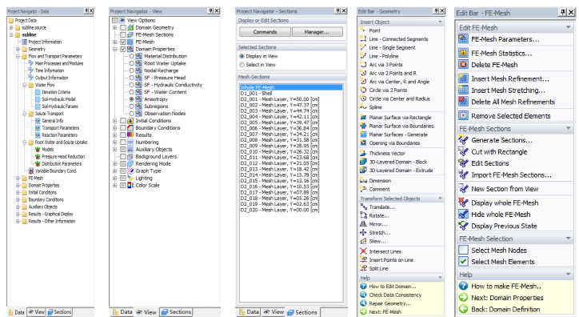This screenshot has height=317, width=579.
Task: Select Anisotropy radio button
Action: point(131,99)
